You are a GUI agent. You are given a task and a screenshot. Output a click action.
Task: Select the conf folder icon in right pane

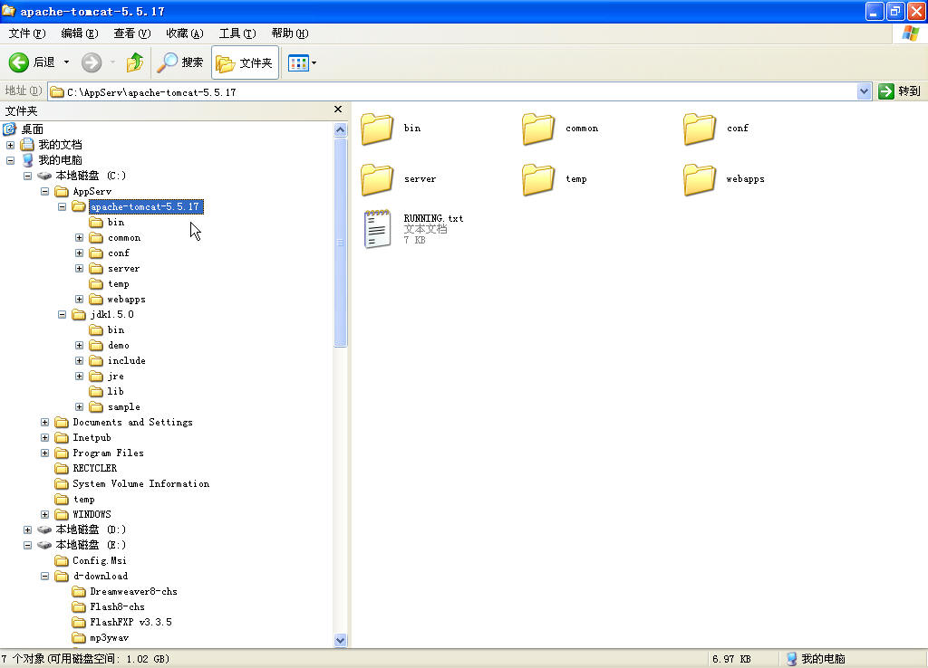[x=700, y=129]
